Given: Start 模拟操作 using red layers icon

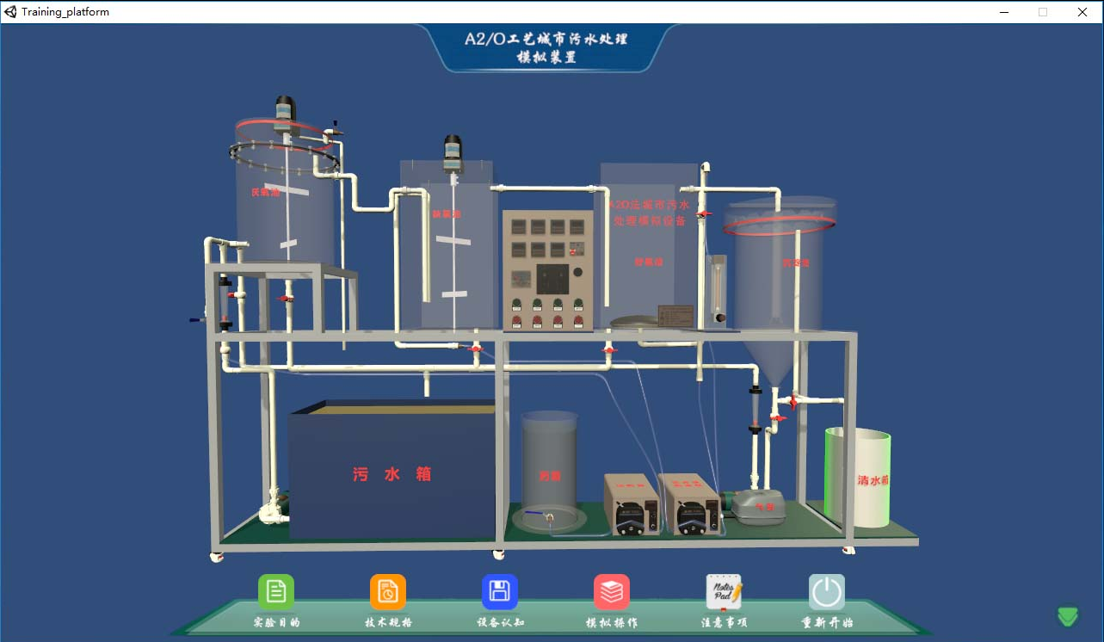Looking at the screenshot, I should click(612, 592).
